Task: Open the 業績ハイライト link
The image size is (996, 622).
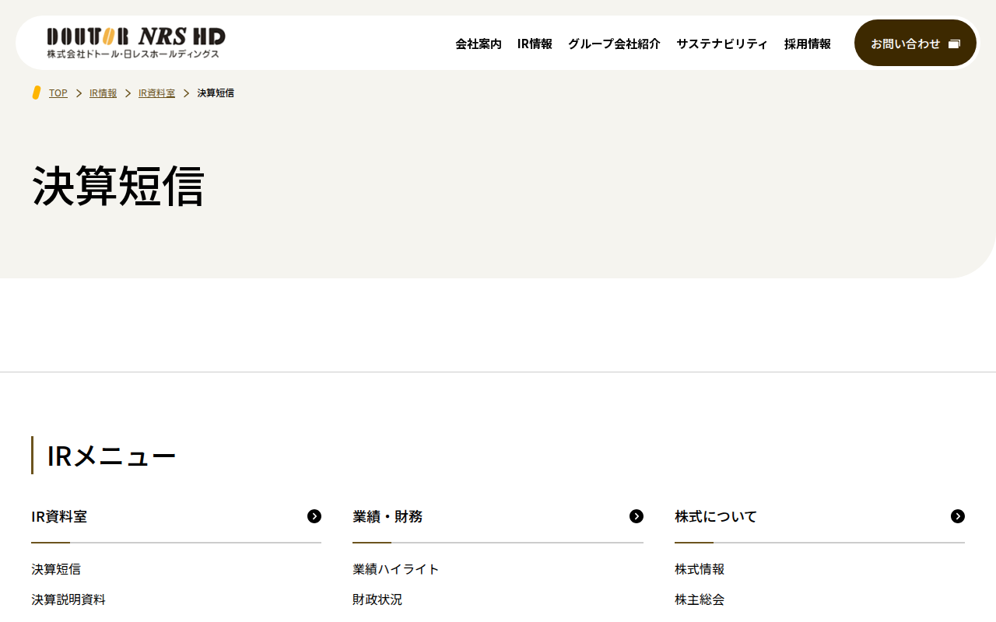Action: pyautogui.click(x=396, y=569)
